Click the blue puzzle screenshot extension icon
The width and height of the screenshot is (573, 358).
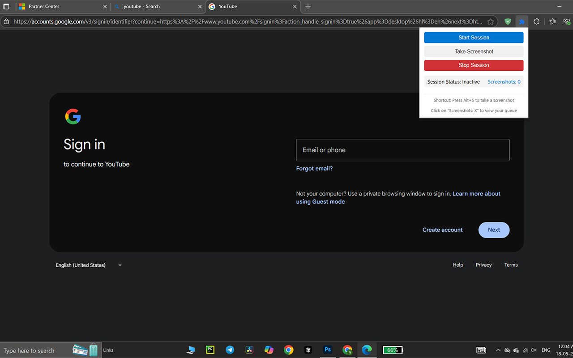tap(522, 21)
